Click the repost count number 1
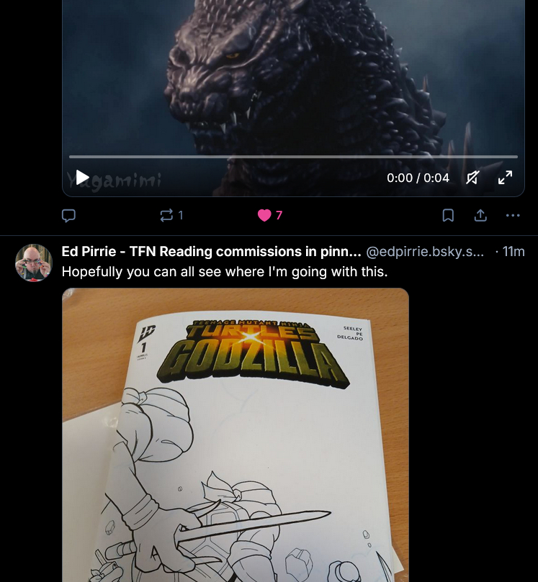Image resolution: width=538 pixels, height=582 pixels. (181, 215)
